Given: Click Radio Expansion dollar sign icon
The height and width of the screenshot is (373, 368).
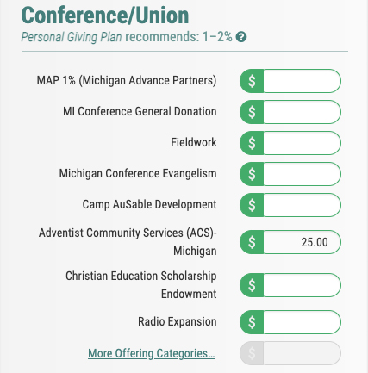Looking at the screenshot, I should pos(252,322).
